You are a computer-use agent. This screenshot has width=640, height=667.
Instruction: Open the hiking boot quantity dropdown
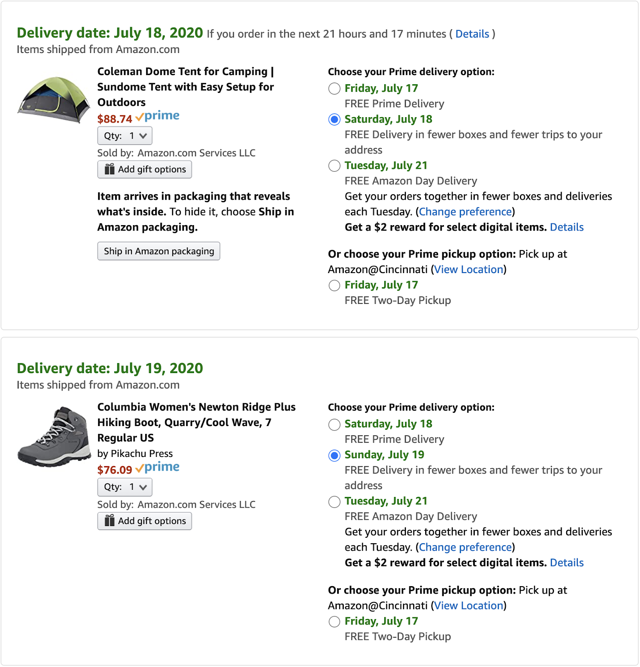[125, 487]
